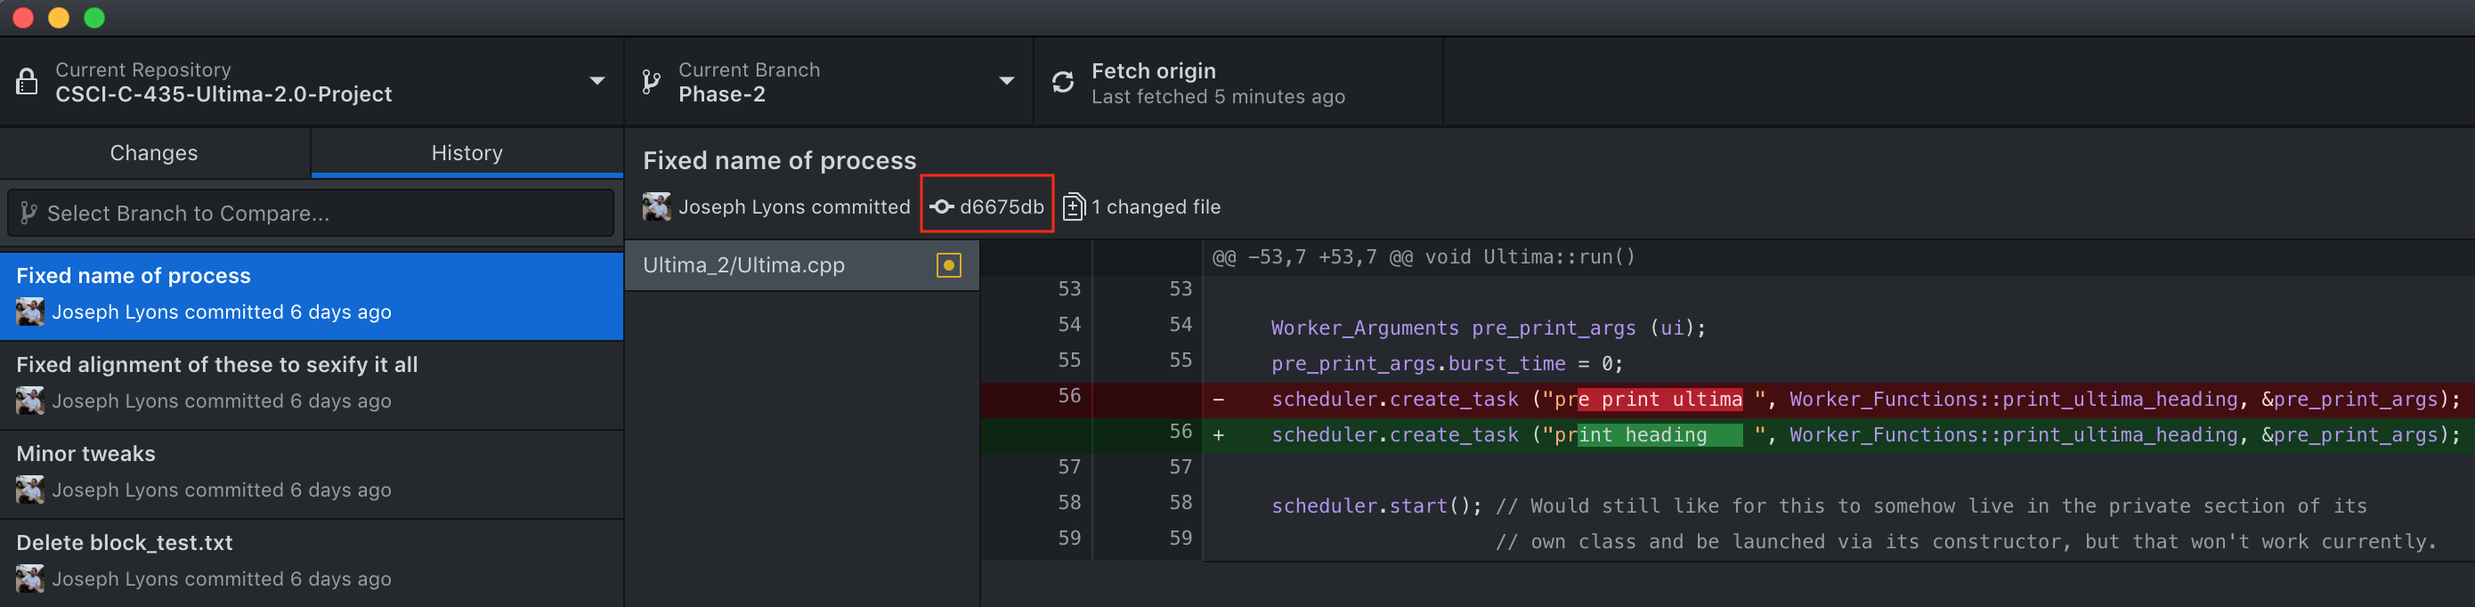Image resolution: width=2475 pixels, height=607 pixels.
Task: Open the 'Minor tweaks' commit
Action: 312,473
